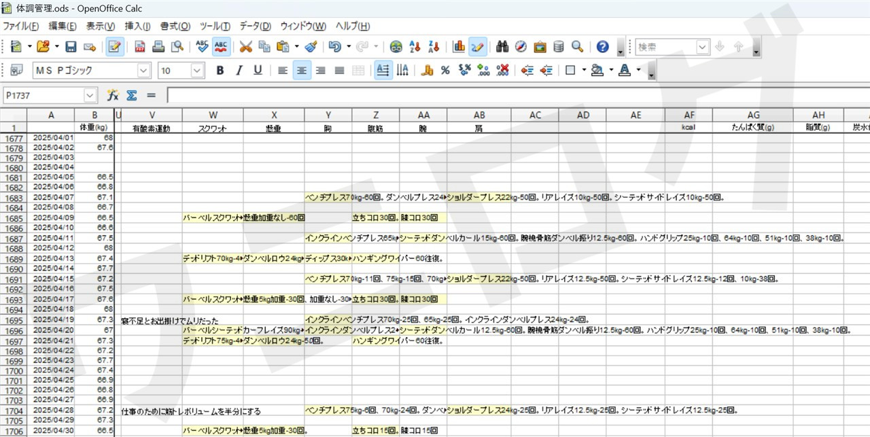Open Styles and Formatting icon
The width and height of the screenshot is (870, 437).
pyautogui.click(x=16, y=70)
